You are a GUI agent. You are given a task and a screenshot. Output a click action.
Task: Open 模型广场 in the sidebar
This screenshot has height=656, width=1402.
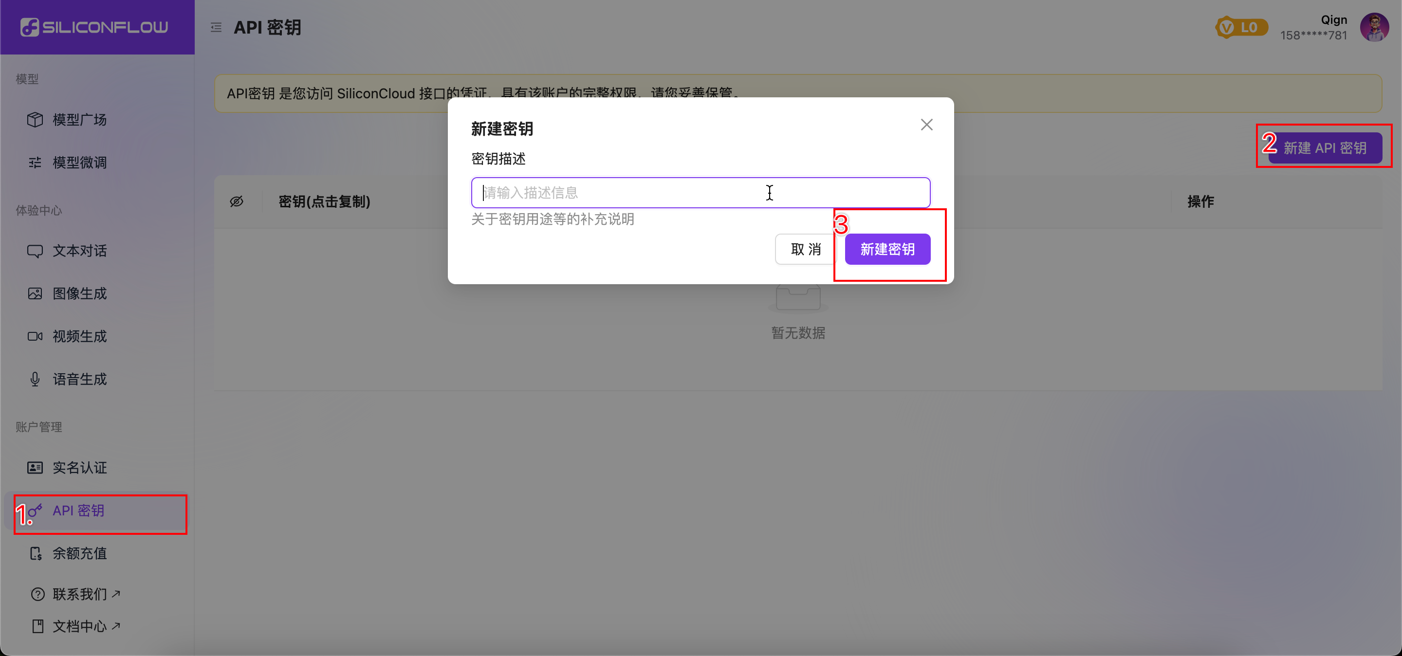coord(79,119)
